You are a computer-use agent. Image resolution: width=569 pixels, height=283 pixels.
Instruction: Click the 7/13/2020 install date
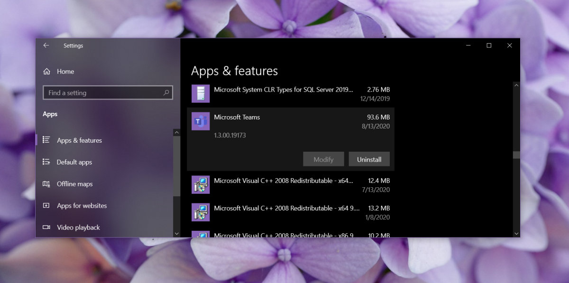tap(376, 190)
